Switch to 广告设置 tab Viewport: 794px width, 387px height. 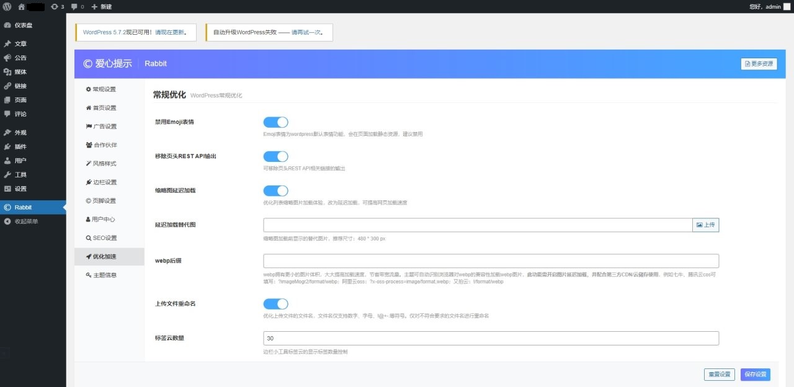(x=109, y=127)
